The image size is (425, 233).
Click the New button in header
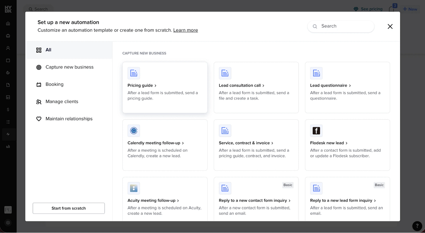click(x=410, y=9)
